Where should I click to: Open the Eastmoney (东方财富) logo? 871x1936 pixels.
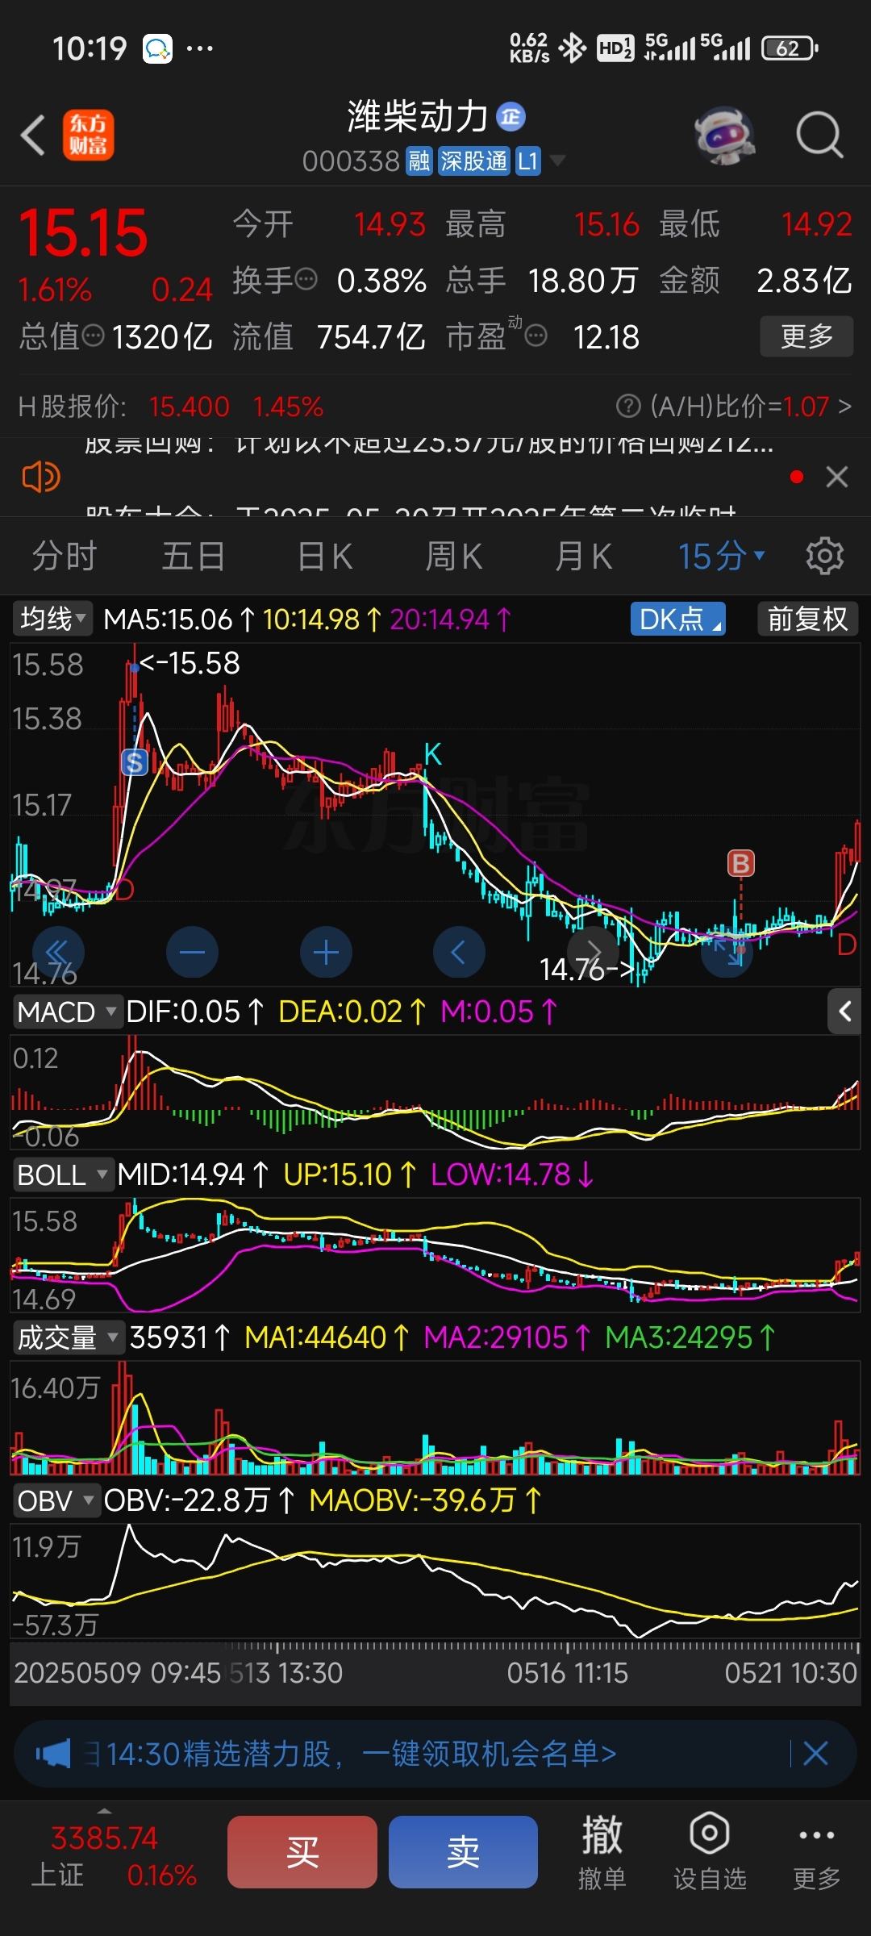(x=88, y=135)
